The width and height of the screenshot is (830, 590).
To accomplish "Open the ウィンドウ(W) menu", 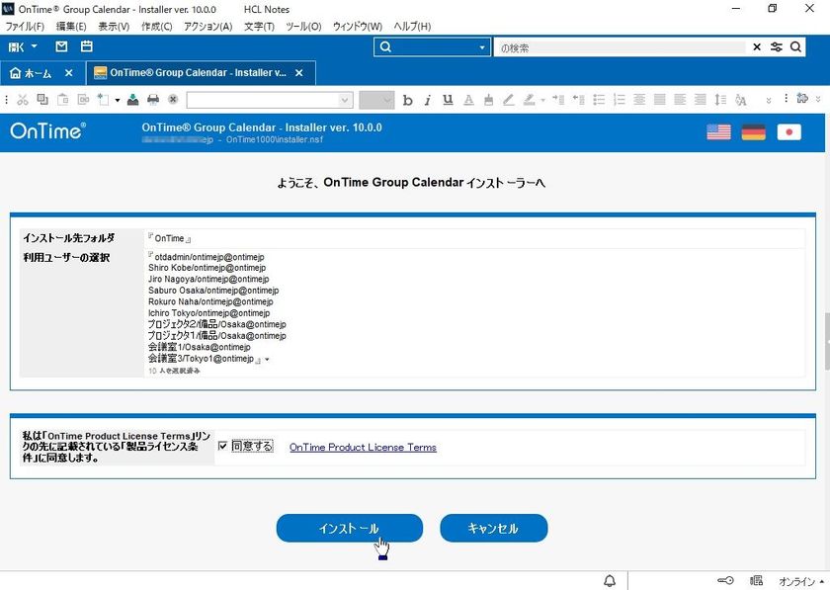I will pos(358,26).
